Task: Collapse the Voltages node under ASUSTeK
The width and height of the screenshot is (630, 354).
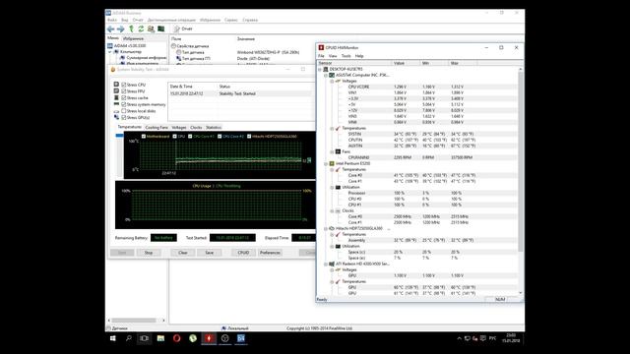Action: tap(332, 81)
